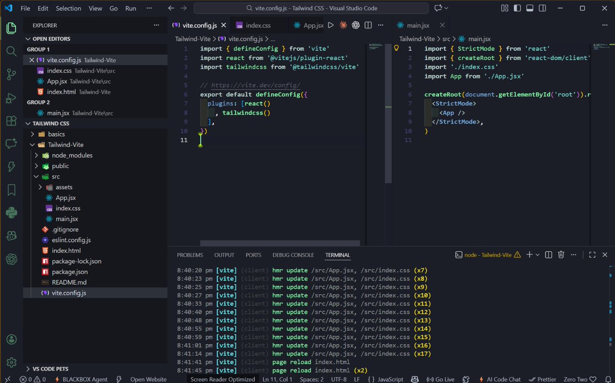Click the errors and warnings status indicator
The width and height of the screenshot is (615, 383).
click(x=33, y=379)
